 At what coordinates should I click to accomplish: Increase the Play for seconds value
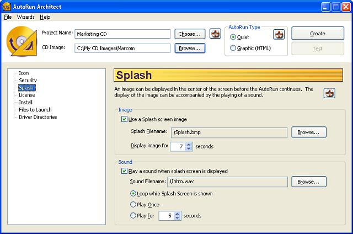[177, 214]
